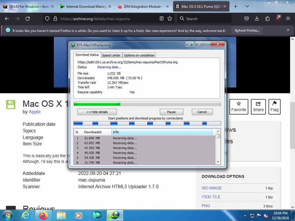Viewport: 295px width, 221px height.
Task: Select connection row 4 with 40.920 MB
Action: (x=145, y=153)
